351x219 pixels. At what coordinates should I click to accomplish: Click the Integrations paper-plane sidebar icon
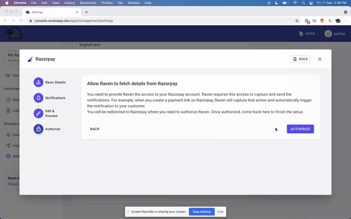[8, 145]
